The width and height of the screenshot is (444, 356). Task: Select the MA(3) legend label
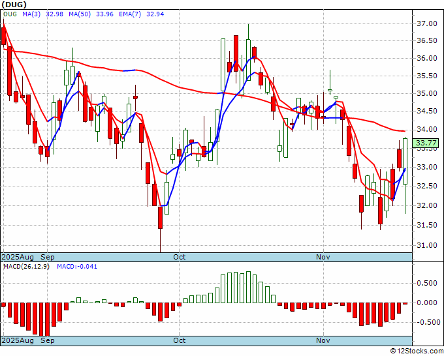(31, 14)
